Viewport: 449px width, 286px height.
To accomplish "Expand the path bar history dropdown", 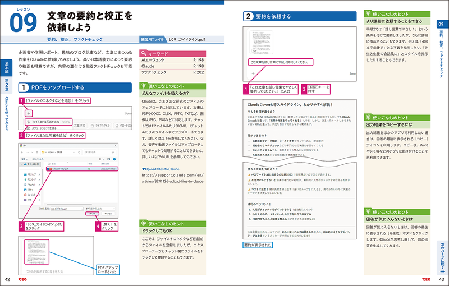I will (74, 153).
